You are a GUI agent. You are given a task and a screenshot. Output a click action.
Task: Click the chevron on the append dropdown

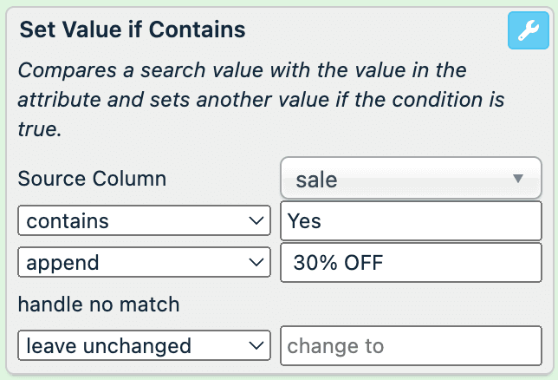pos(256,262)
